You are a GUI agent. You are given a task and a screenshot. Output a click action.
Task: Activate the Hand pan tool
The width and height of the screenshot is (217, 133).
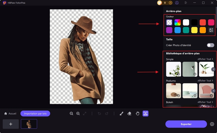pos(138,113)
